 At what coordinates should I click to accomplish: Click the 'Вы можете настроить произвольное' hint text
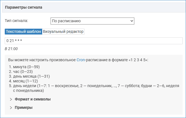[42, 60]
